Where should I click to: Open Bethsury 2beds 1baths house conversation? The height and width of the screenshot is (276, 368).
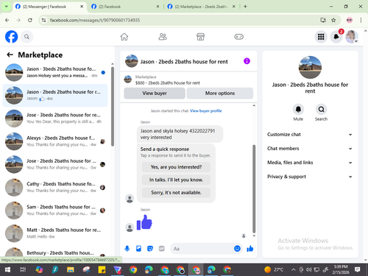pyautogui.click(x=55, y=252)
